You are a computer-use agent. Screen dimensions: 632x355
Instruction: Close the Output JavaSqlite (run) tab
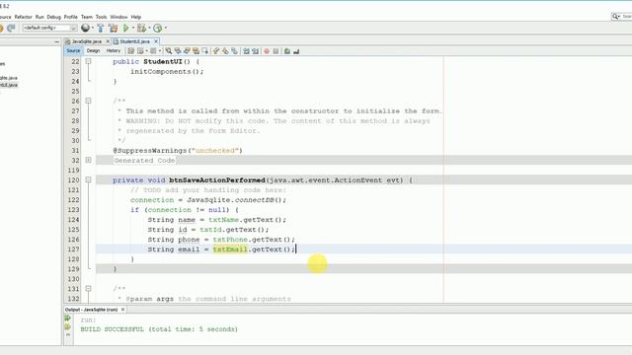[x=122, y=310]
